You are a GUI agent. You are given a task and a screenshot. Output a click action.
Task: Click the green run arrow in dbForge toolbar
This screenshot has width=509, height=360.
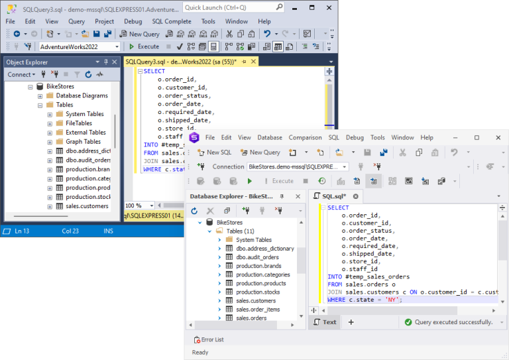250,181
